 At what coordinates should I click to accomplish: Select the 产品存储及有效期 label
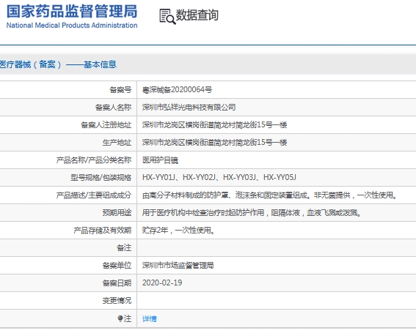(x=103, y=231)
